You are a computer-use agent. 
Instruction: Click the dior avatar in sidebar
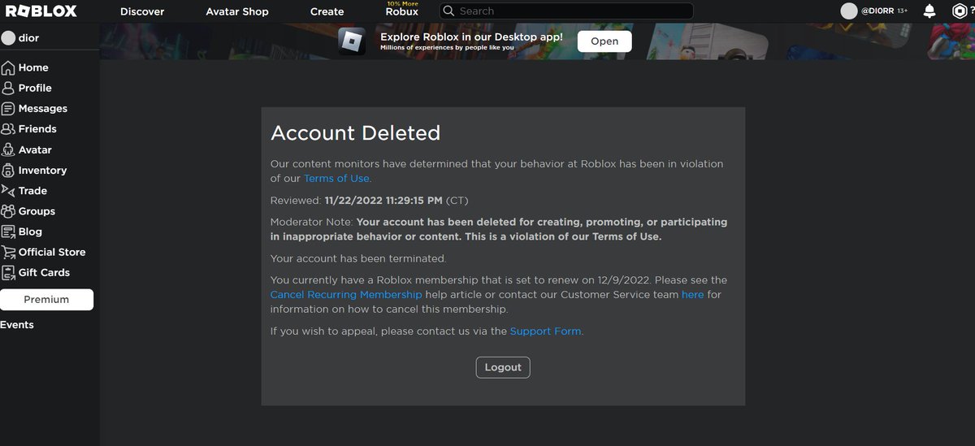click(8, 38)
